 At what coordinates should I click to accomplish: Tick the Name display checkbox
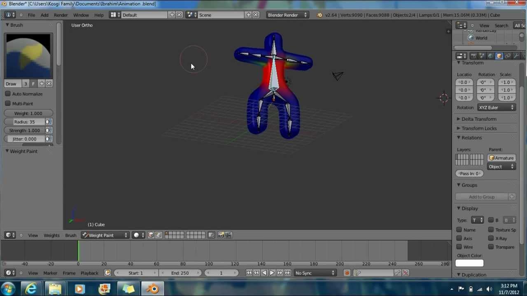459,230
